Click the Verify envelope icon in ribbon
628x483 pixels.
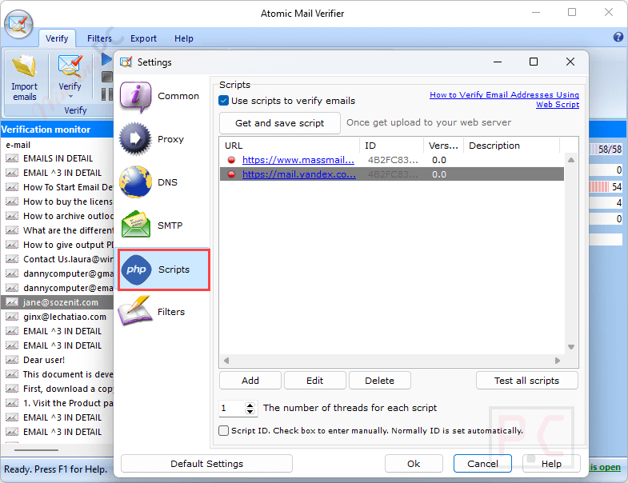[70, 66]
